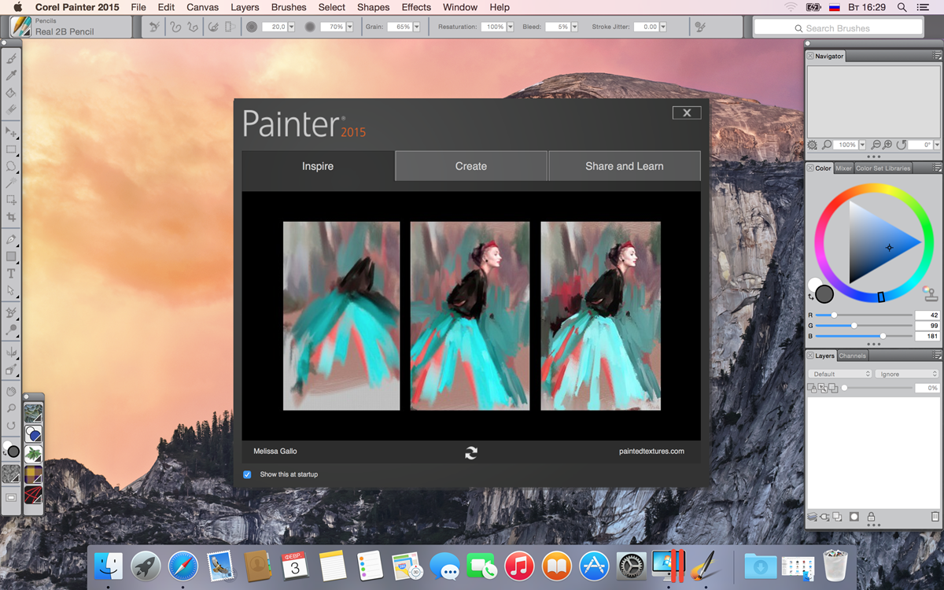Open the Brushes menu
Image resolution: width=944 pixels, height=590 pixels.
[289, 7]
